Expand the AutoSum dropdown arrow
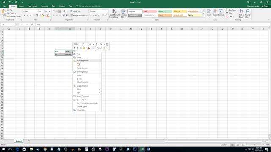This screenshot has width=271, height=152. (x=237, y=10)
